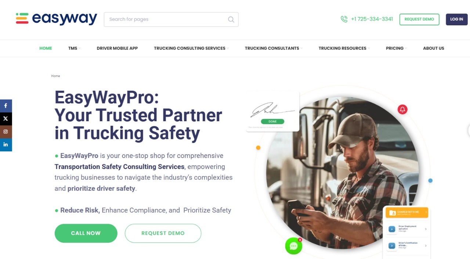Click the search magnifier icon
The height and width of the screenshot is (259, 470).
coord(231,19)
